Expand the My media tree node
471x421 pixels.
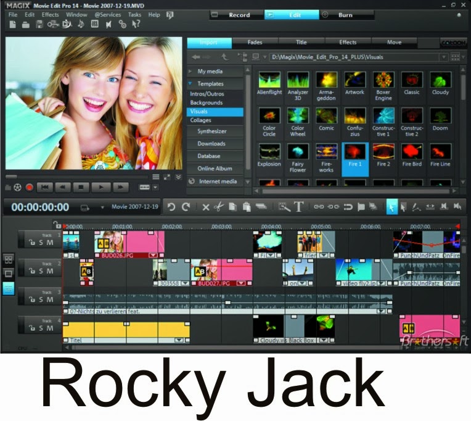(x=190, y=71)
